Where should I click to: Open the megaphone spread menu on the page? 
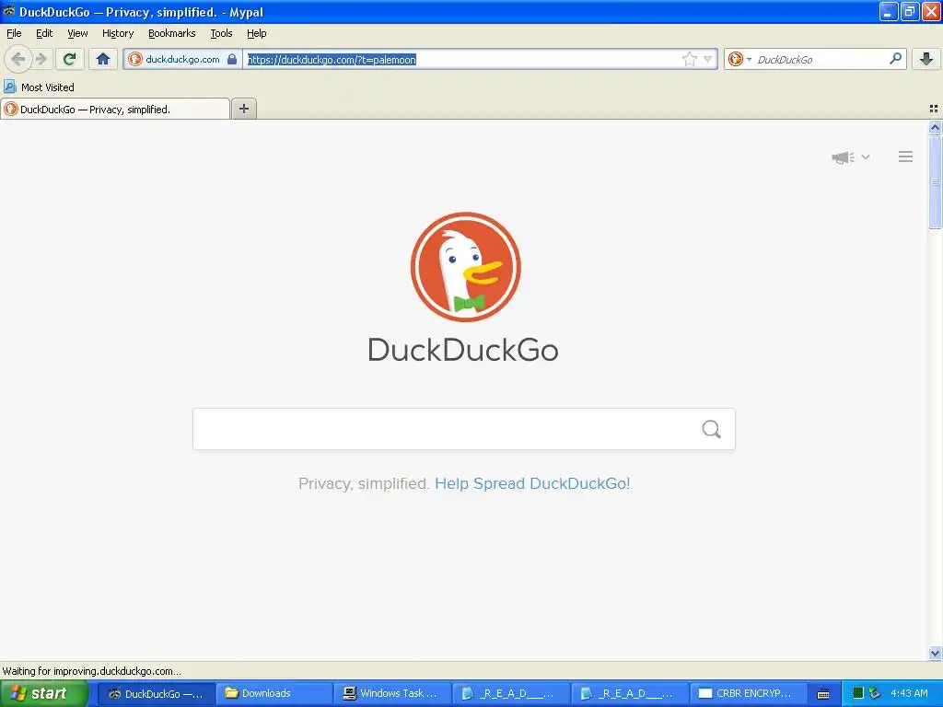tap(850, 157)
